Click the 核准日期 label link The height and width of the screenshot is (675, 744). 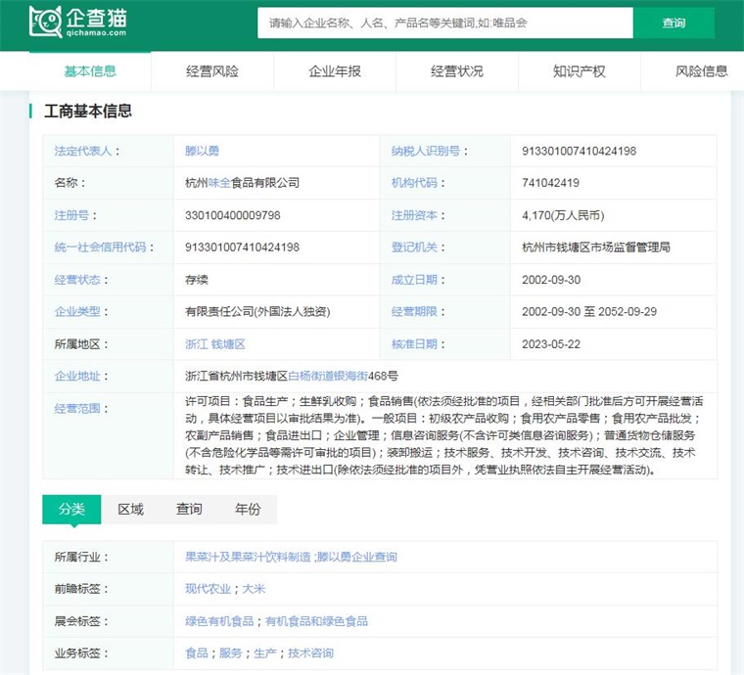(414, 344)
